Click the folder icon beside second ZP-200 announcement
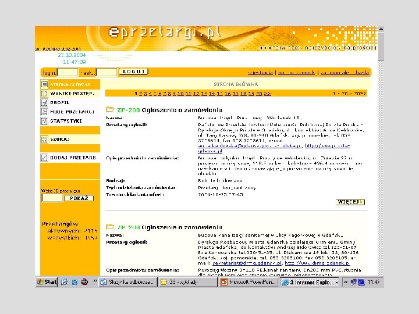The width and height of the screenshot is (419, 314). [110, 227]
